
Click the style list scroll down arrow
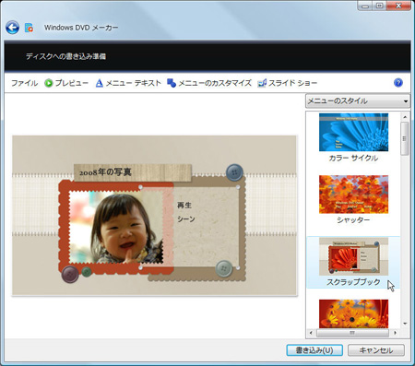point(405,324)
